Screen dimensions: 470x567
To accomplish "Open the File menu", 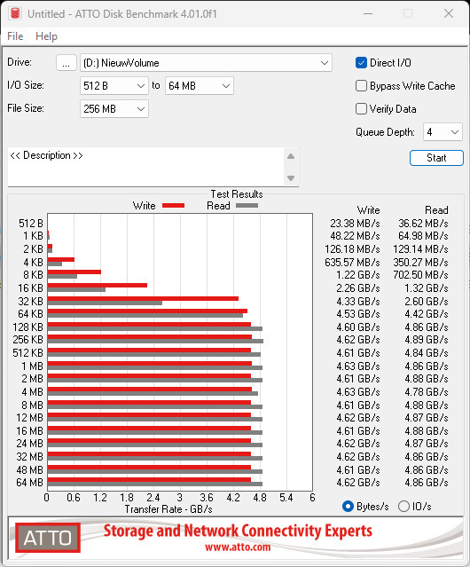I will pyautogui.click(x=15, y=36).
